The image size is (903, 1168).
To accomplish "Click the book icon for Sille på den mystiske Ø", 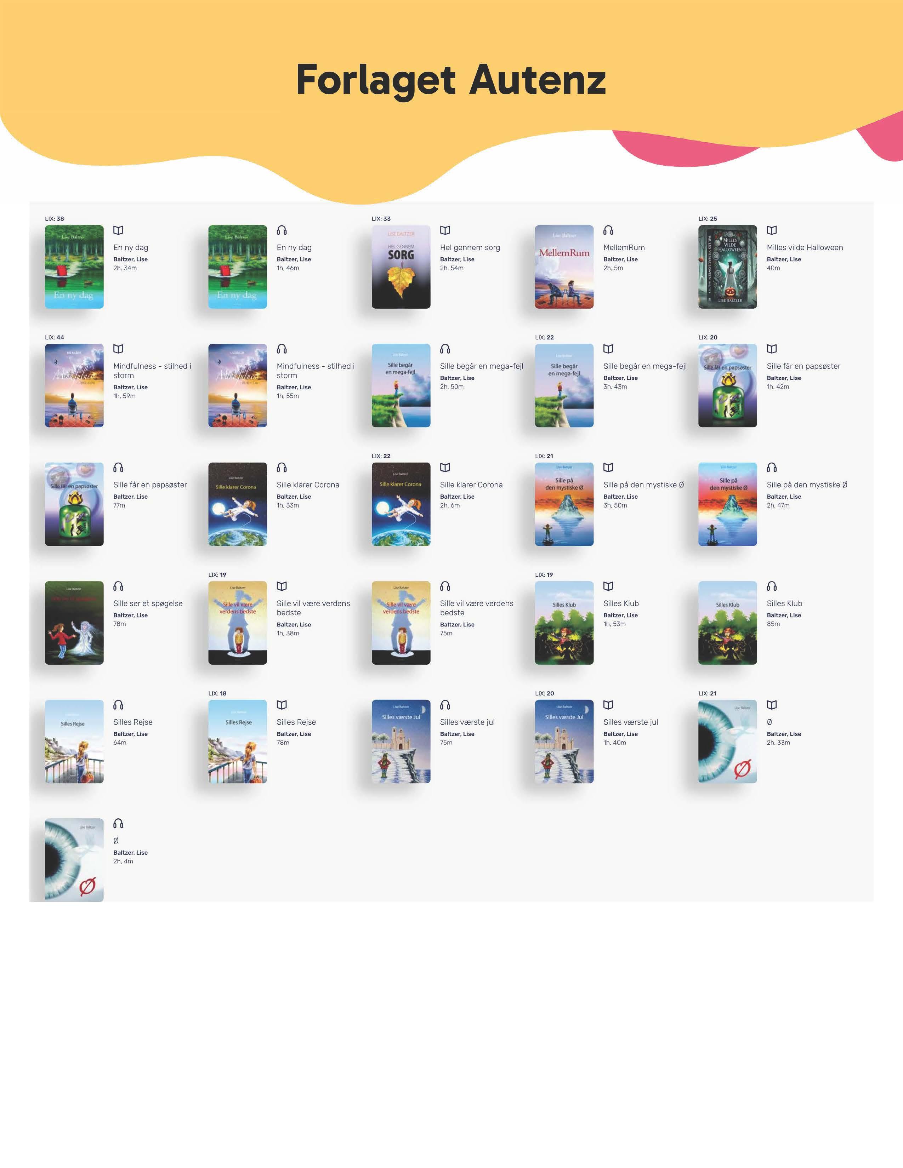I will point(608,468).
